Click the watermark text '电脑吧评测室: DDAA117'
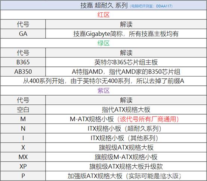The height and width of the screenshot is (181, 207). click(151, 6)
